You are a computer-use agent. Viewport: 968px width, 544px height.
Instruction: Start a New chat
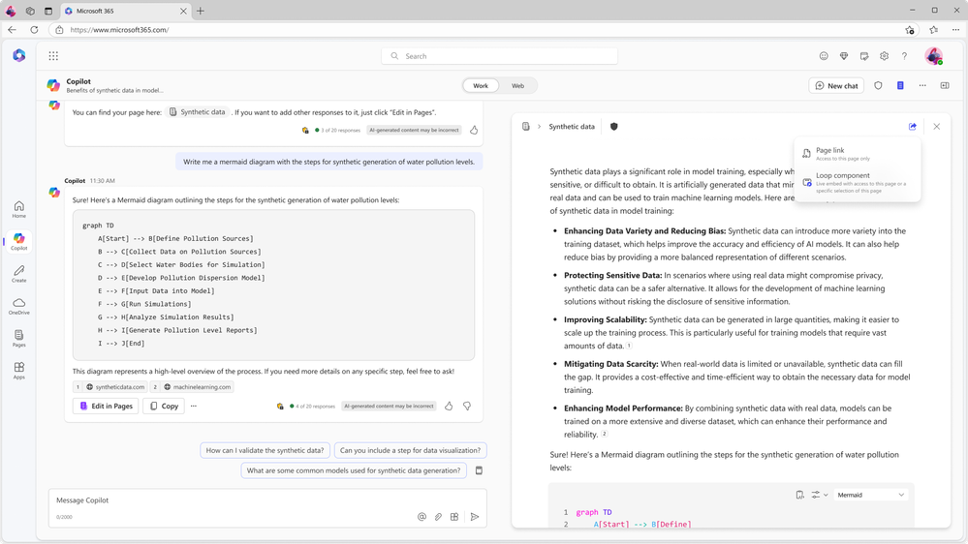pyautogui.click(x=836, y=86)
